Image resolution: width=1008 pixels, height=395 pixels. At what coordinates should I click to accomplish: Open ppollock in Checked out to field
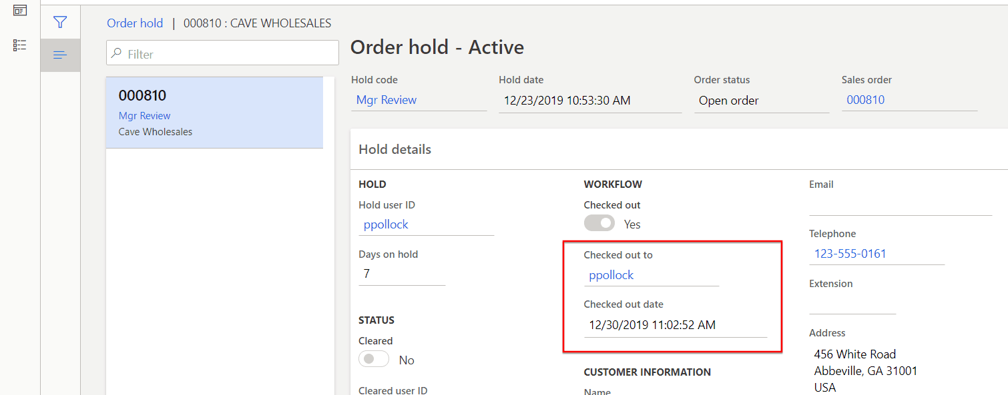click(x=611, y=275)
